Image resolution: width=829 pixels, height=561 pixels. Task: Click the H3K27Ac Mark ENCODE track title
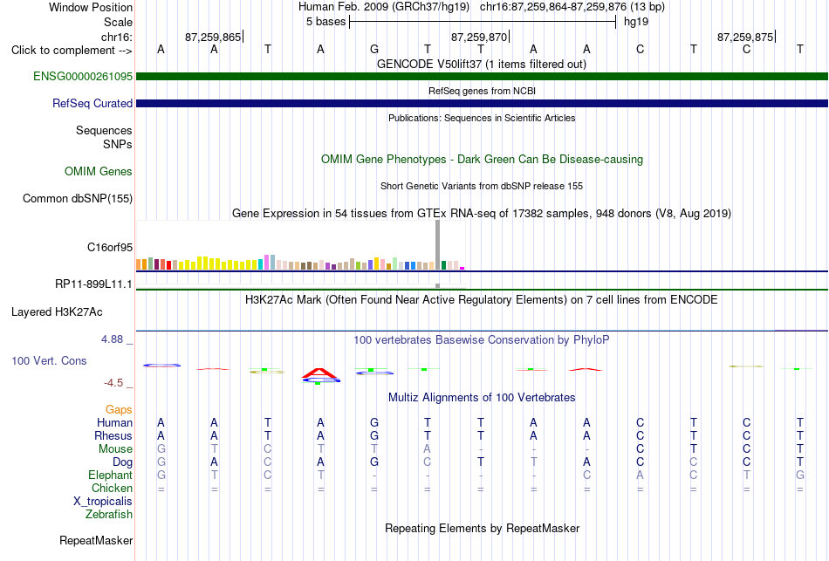[x=482, y=300]
